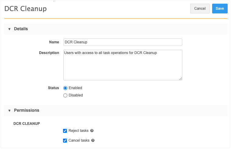This screenshot has width=231, height=149.
Task: Uncheck the Cancel tasks permission checkbox
Action: coord(65,141)
